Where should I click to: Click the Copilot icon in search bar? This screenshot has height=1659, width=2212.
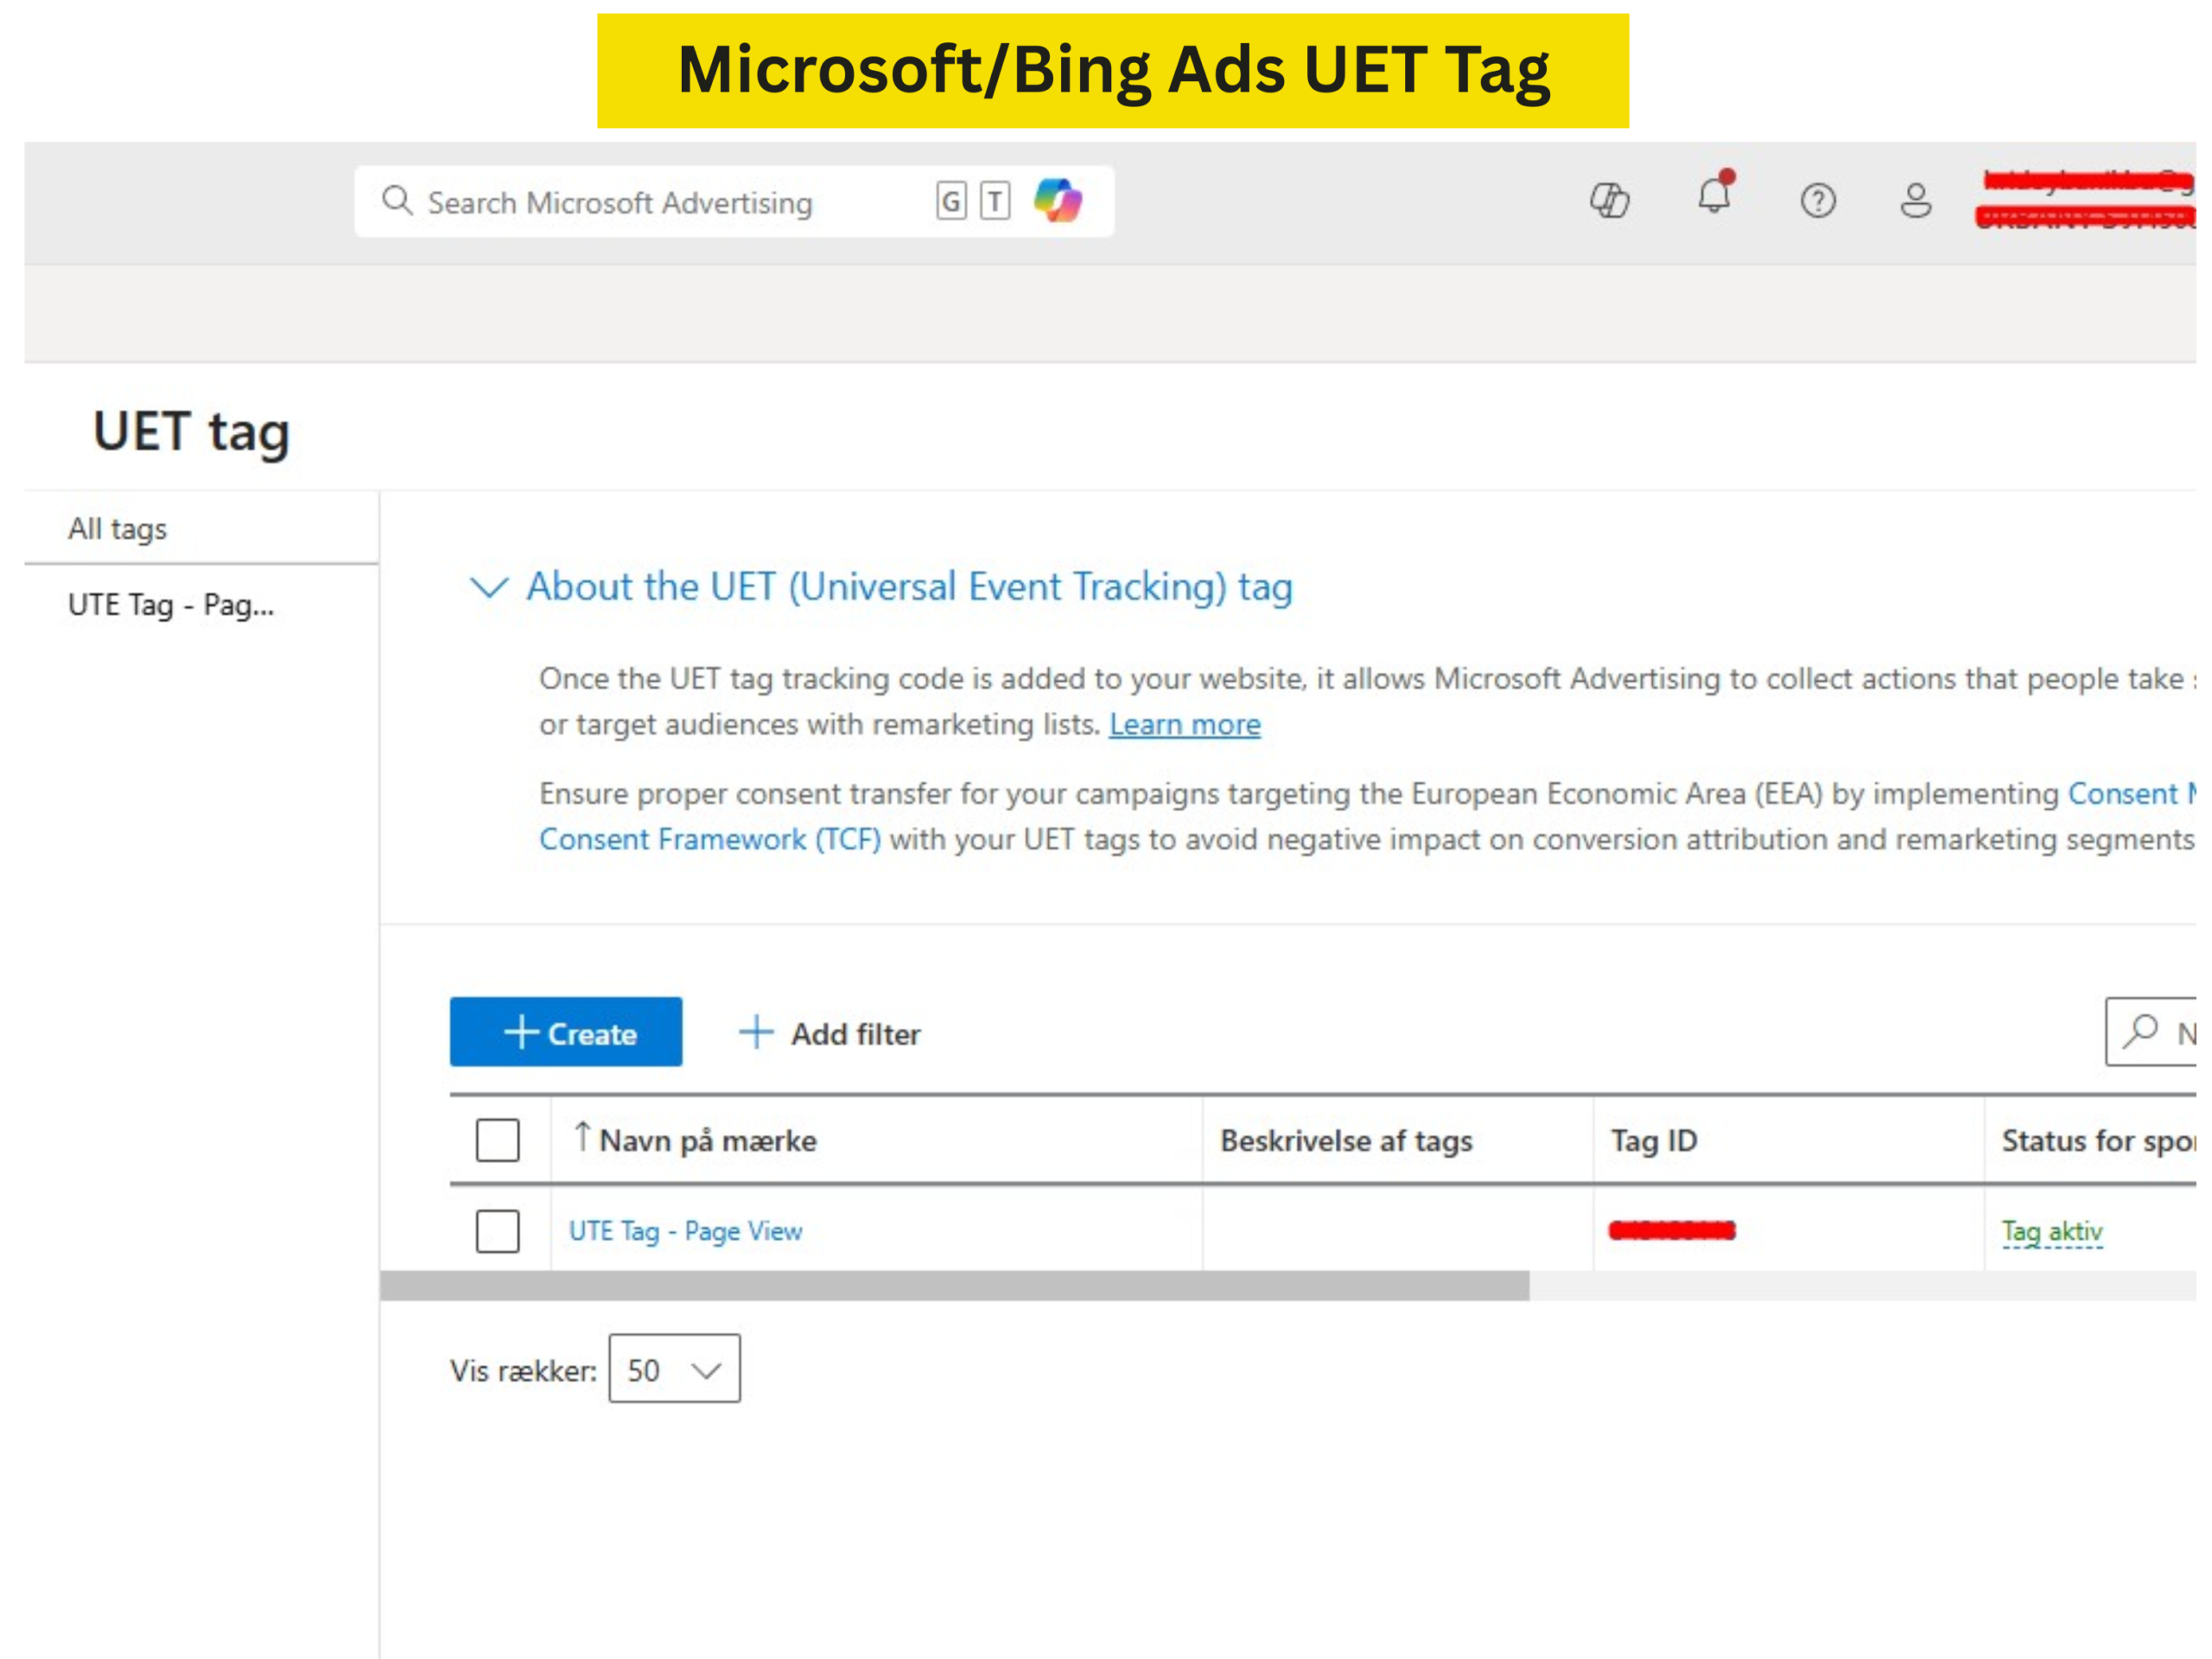coord(1057,201)
